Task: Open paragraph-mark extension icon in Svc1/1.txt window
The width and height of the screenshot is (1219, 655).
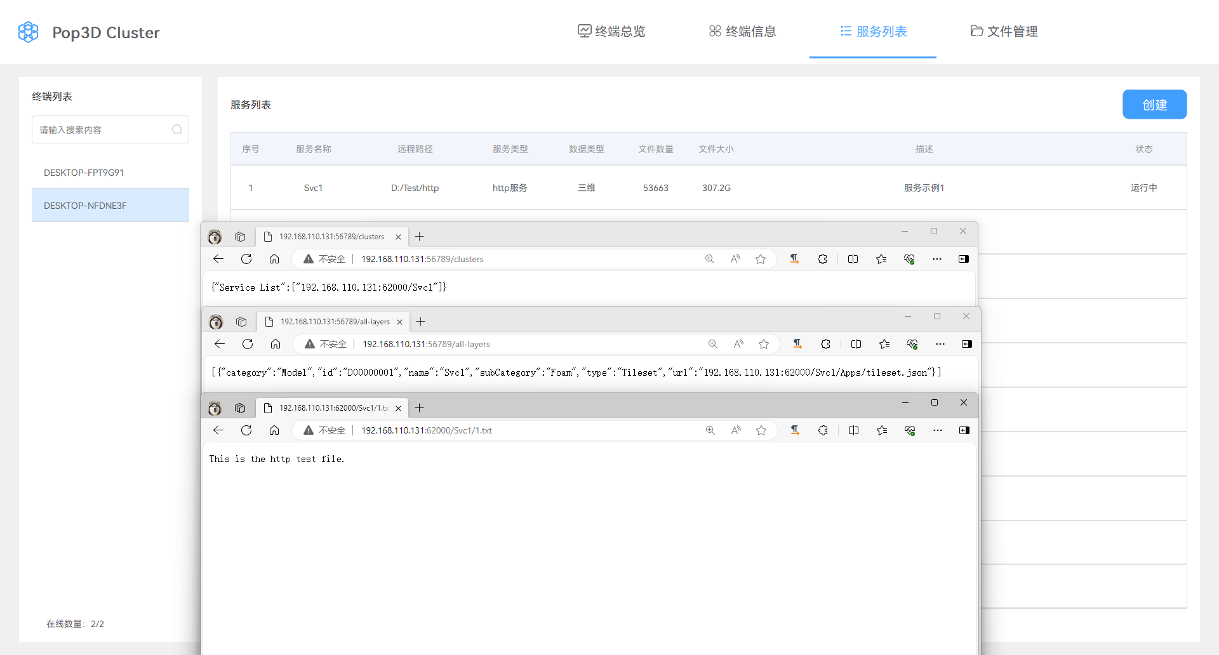Action: pos(795,430)
